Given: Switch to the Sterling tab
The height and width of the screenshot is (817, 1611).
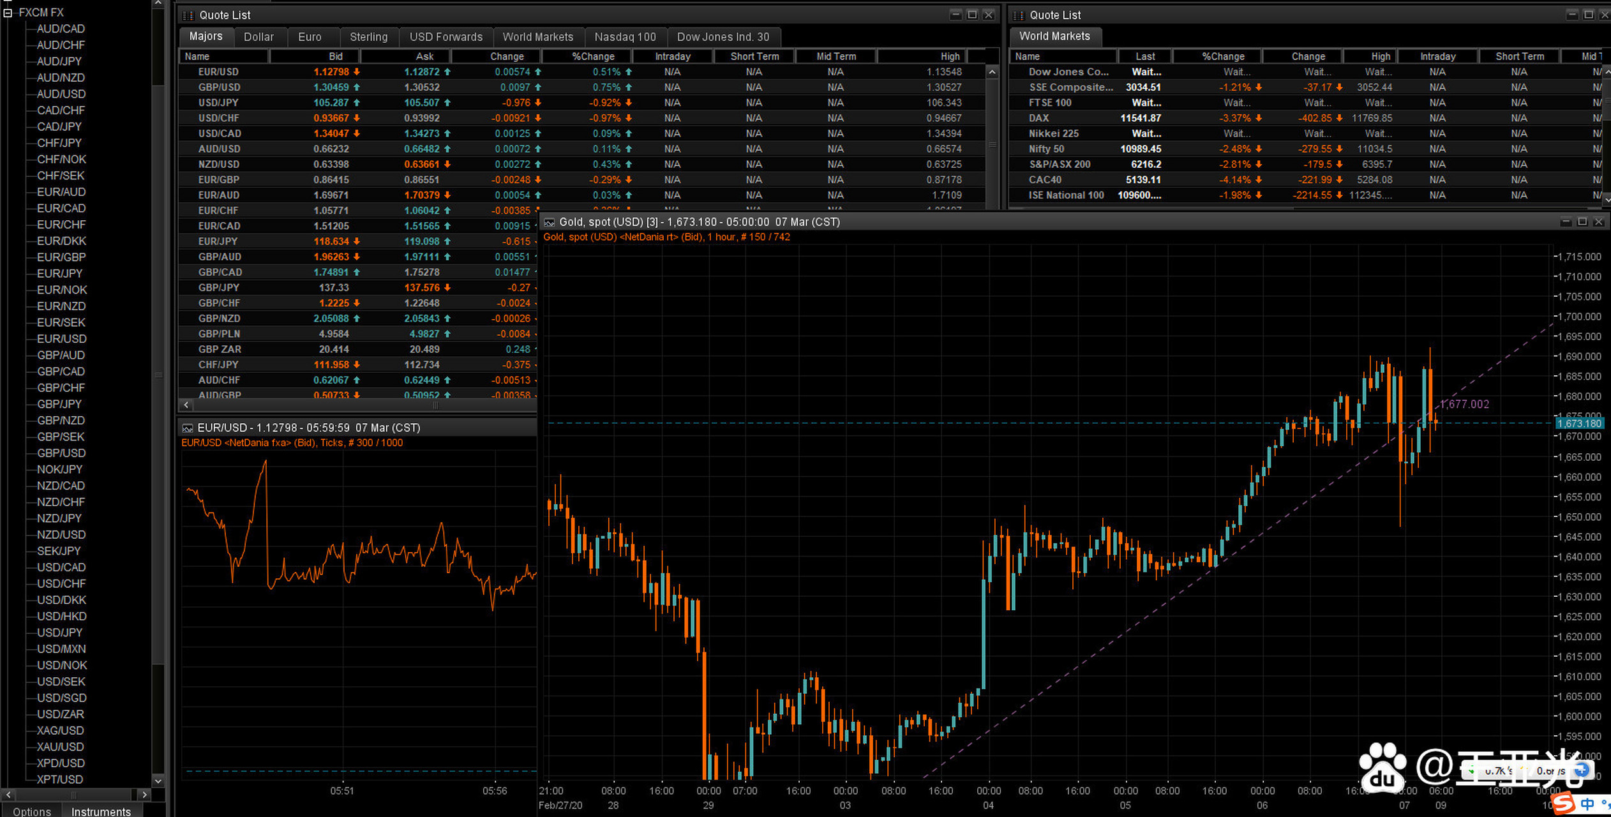Looking at the screenshot, I should pyautogui.click(x=368, y=37).
